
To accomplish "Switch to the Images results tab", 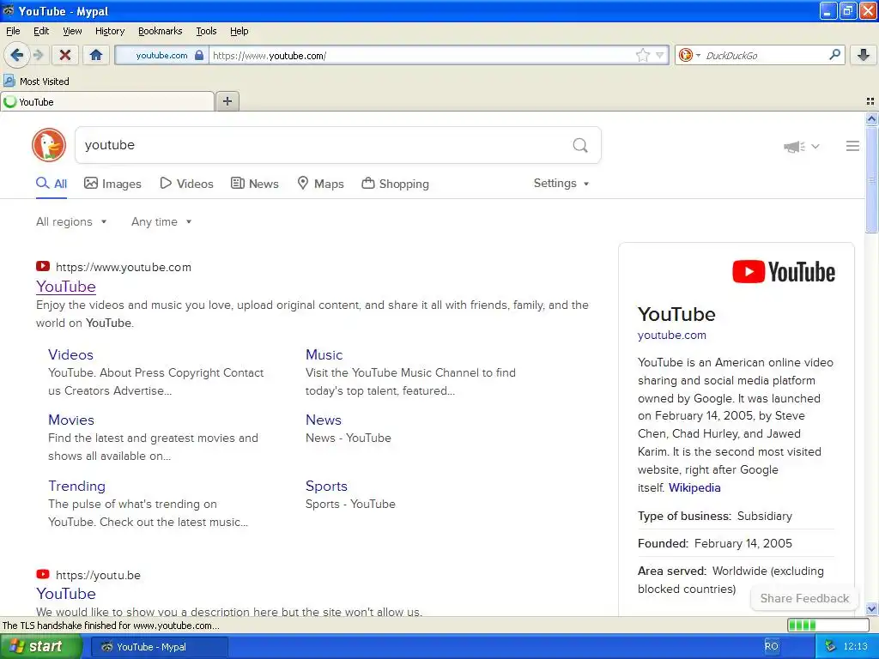I will 112,184.
